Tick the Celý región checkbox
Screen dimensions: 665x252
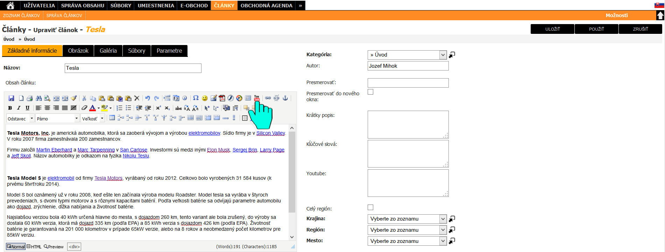pyautogui.click(x=370, y=207)
